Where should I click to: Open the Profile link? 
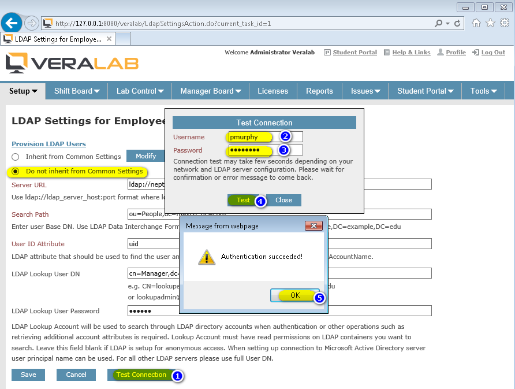(456, 52)
